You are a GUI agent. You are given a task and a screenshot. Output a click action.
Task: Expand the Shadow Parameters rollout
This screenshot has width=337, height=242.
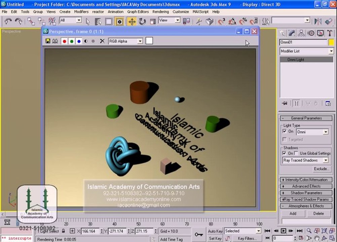point(306,193)
